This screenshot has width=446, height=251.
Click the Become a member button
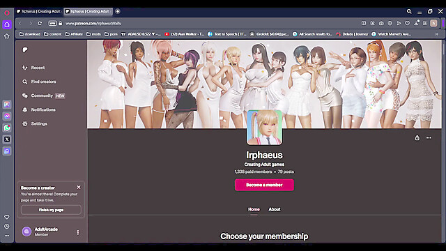(x=264, y=185)
